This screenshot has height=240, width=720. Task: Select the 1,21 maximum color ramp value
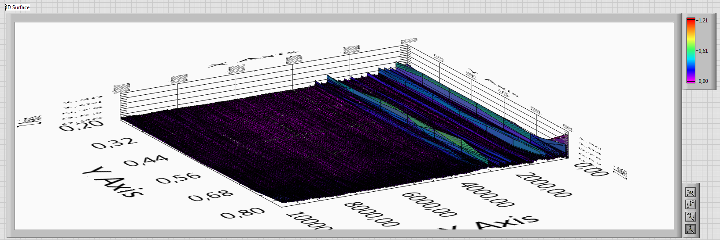(703, 21)
